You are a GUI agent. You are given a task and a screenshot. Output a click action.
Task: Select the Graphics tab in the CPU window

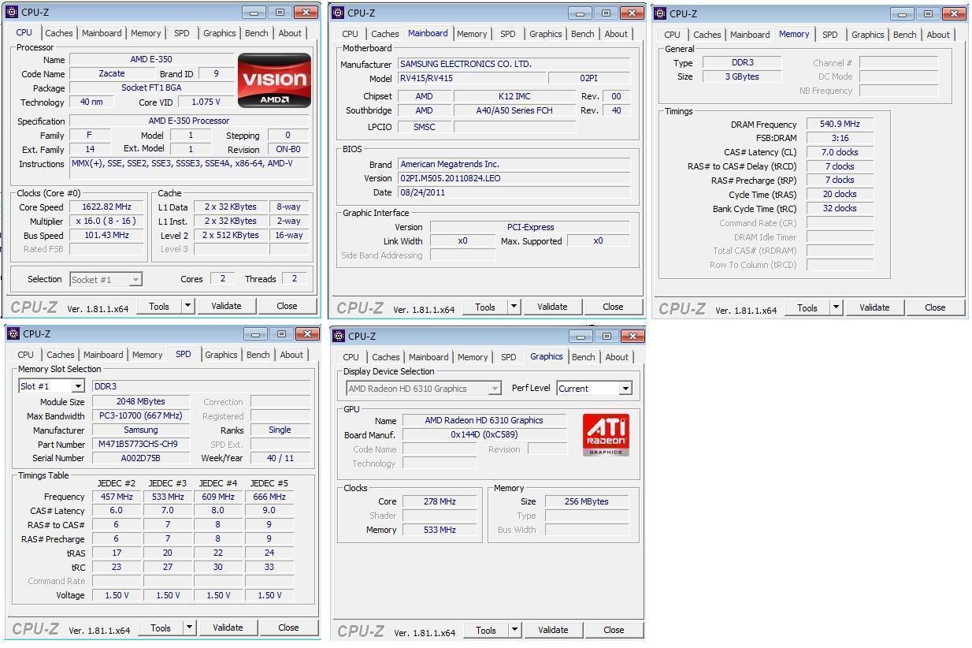pyautogui.click(x=220, y=33)
